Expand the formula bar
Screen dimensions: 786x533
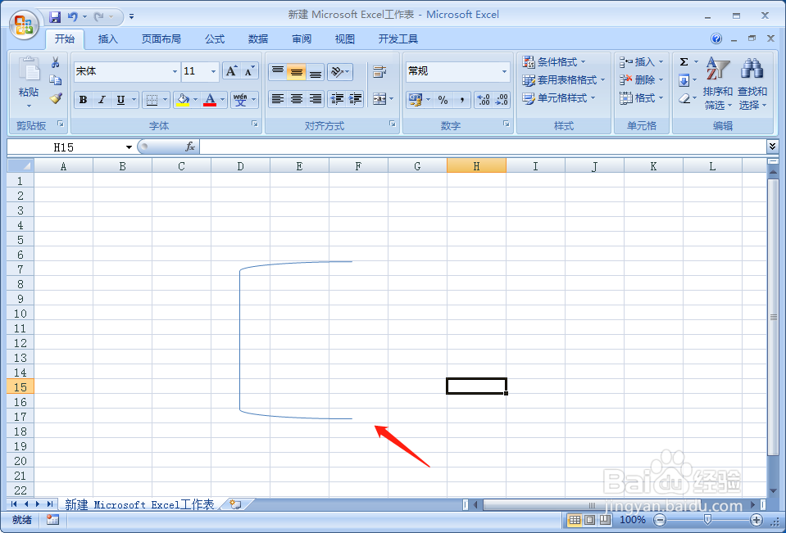pyautogui.click(x=772, y=147)
